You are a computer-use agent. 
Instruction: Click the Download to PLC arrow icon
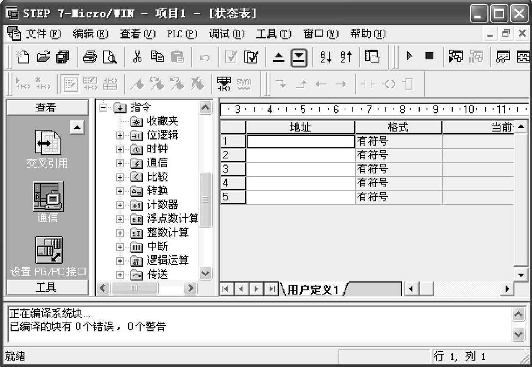(x=299, y=57)
